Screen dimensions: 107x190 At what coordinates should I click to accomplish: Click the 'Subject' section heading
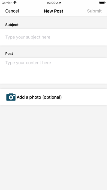tap(12, 25)
